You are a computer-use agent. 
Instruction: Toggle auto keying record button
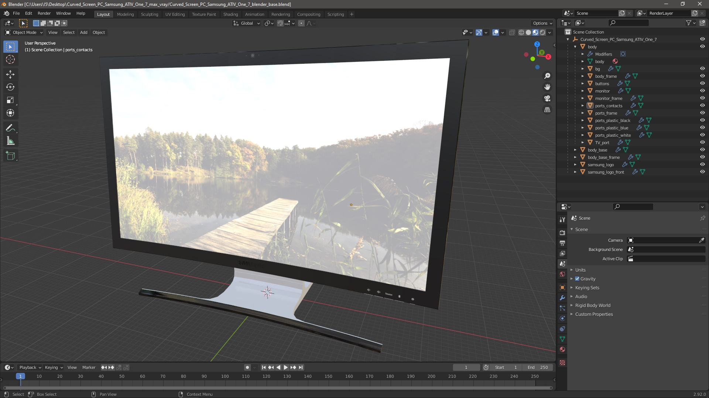(247, 367)
